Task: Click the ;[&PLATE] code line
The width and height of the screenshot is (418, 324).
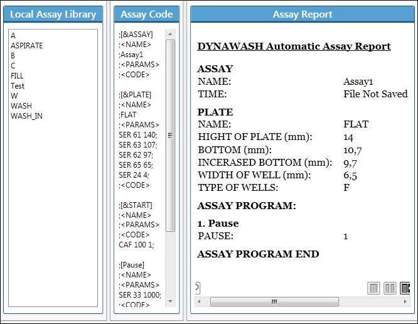Action: 135,95
